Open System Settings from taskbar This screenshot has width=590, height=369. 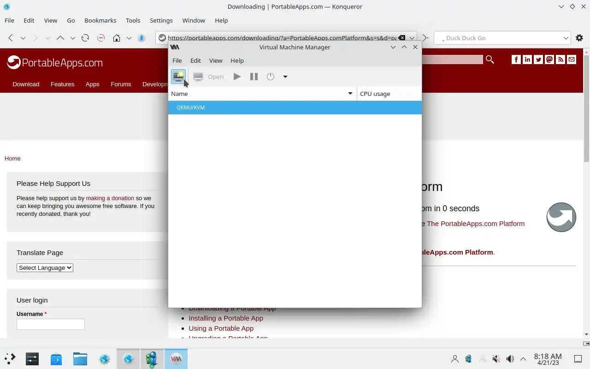point(32,359)
